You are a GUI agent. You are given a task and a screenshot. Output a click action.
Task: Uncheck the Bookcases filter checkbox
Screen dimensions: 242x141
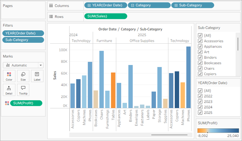[200, 63]
